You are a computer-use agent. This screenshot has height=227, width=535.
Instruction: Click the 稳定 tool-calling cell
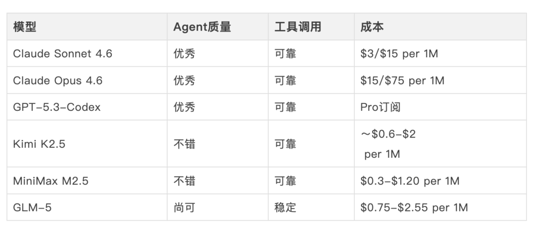click(285, 207)
